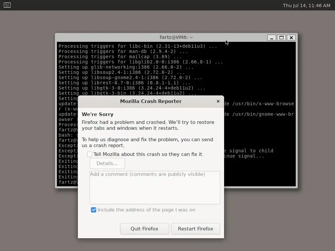This screenshot has height=251, width=335.
Task: Click '/usr/bin/gnome-www-br' text in terminal
Action: (x=263, y=114)
